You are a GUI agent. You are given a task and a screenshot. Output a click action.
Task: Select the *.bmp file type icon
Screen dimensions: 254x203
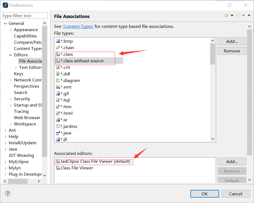(x=58, y=41)
